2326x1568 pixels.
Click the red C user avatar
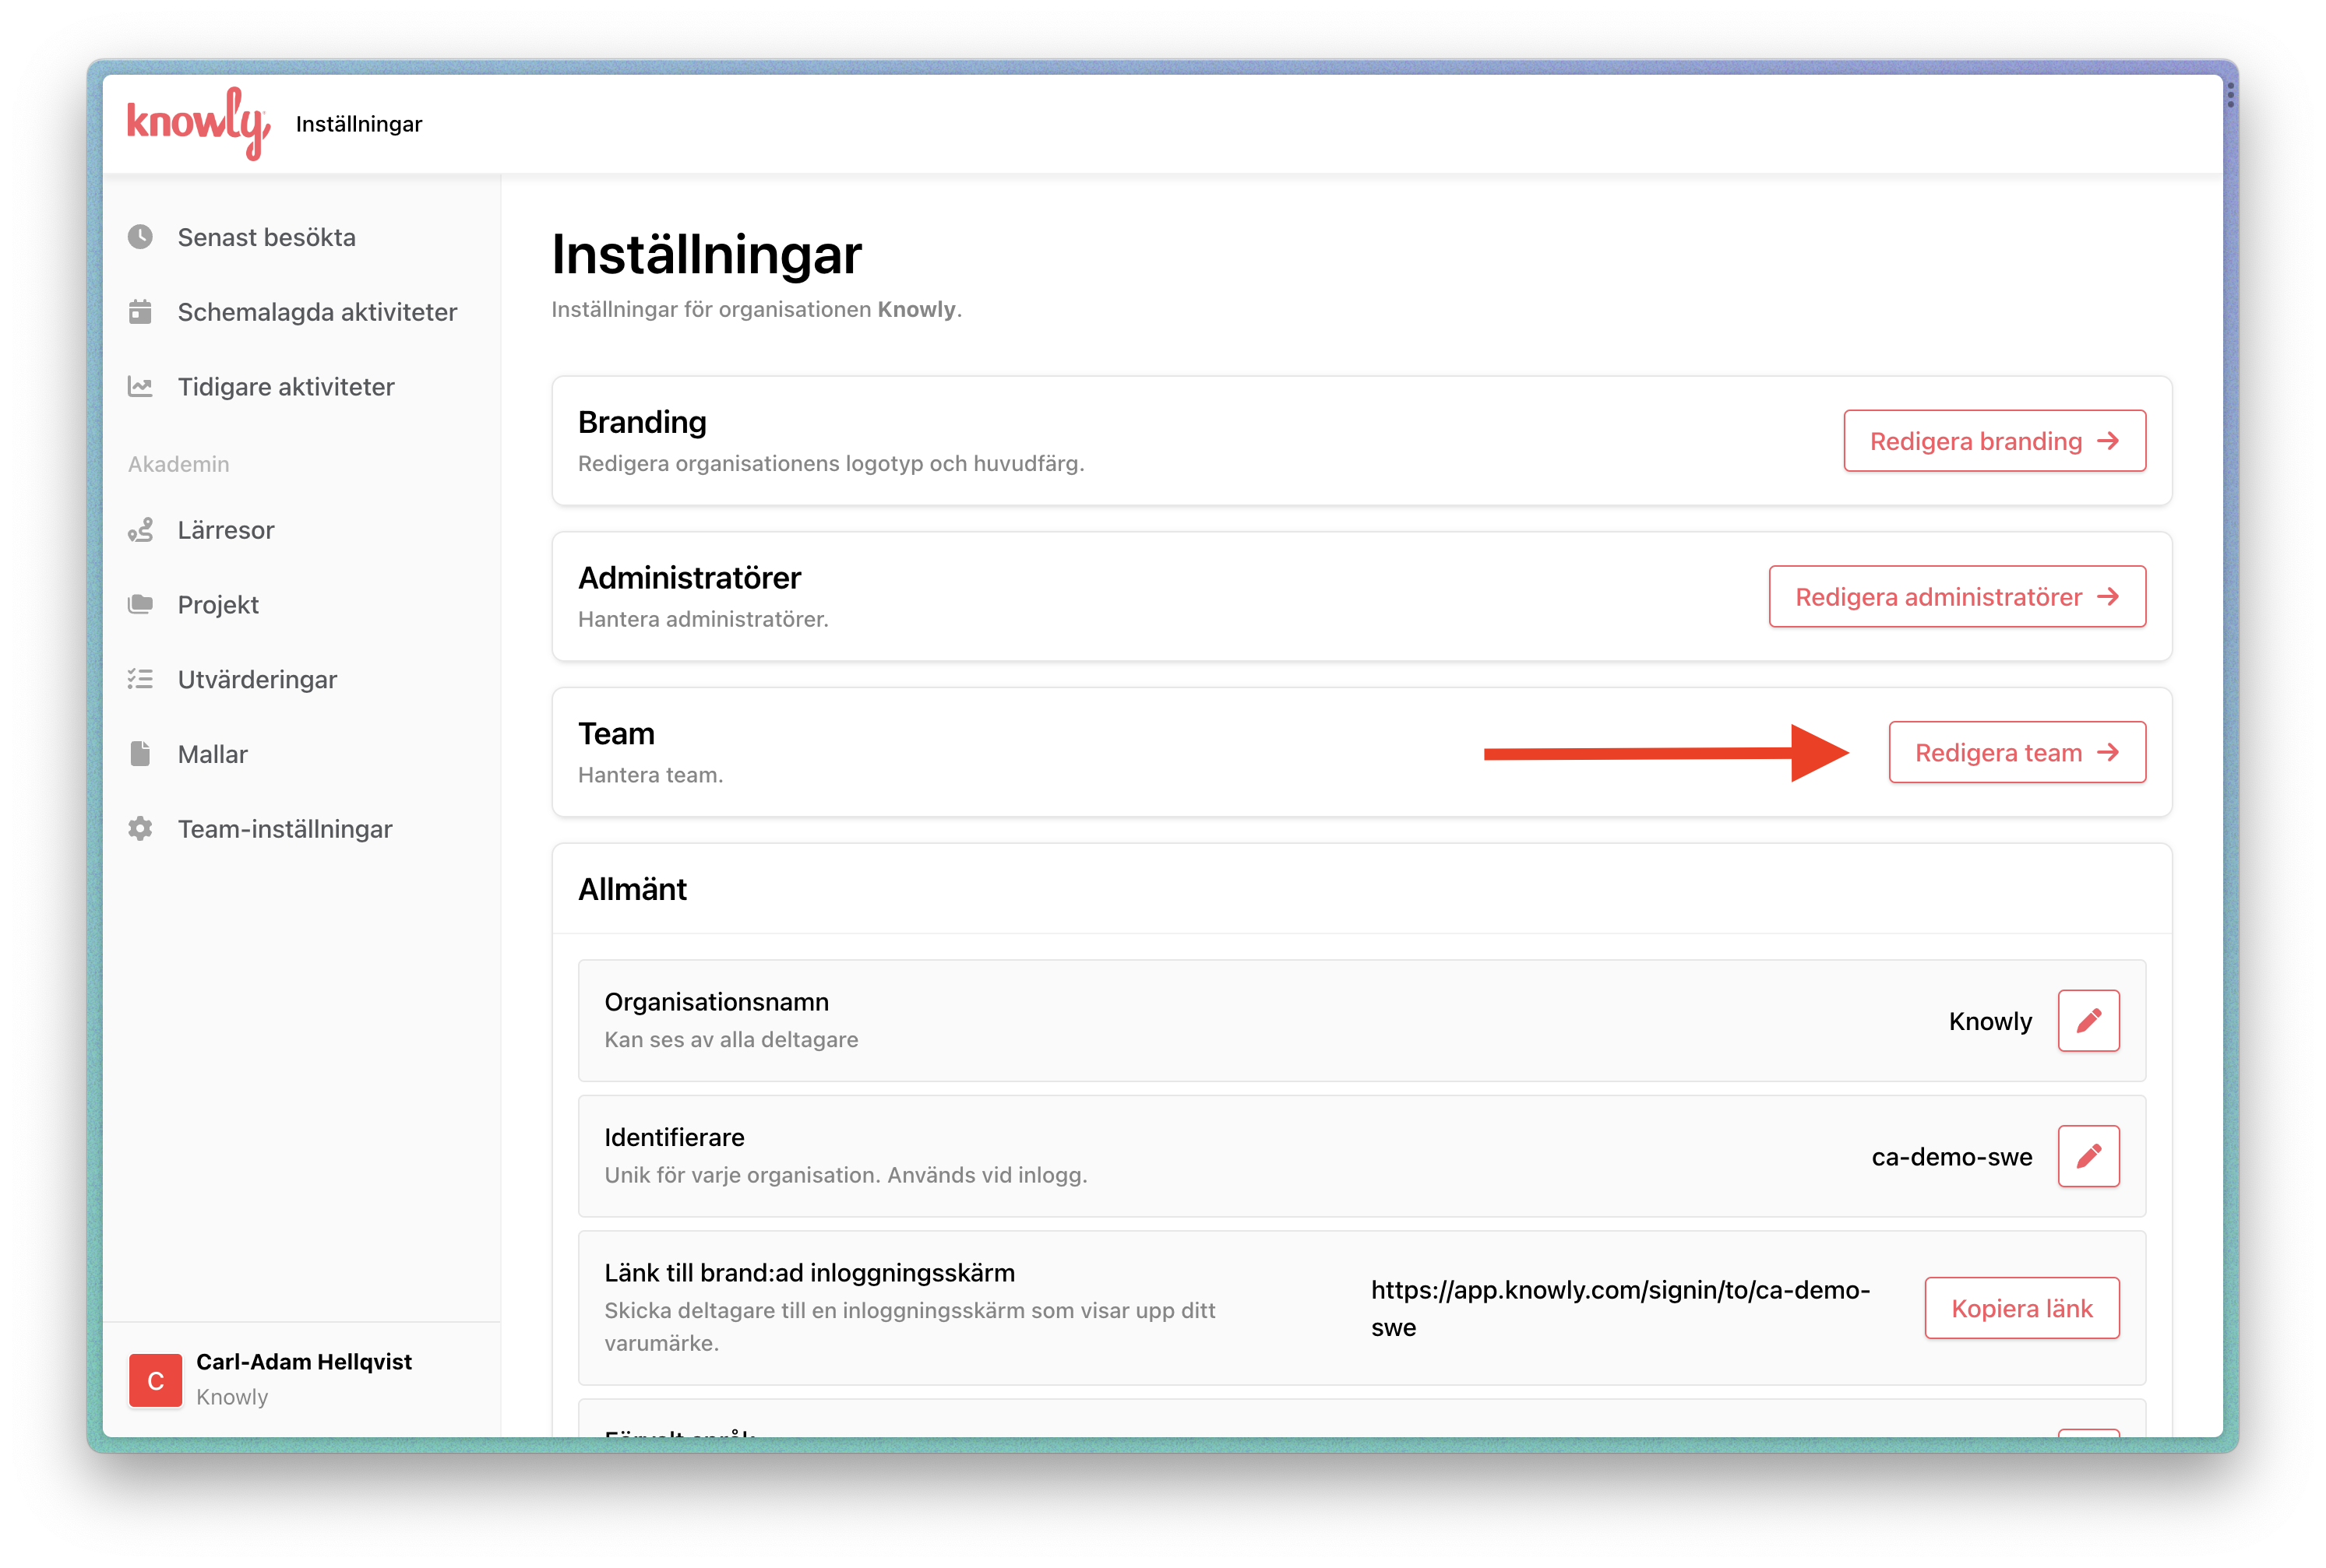coord(155,1380)
